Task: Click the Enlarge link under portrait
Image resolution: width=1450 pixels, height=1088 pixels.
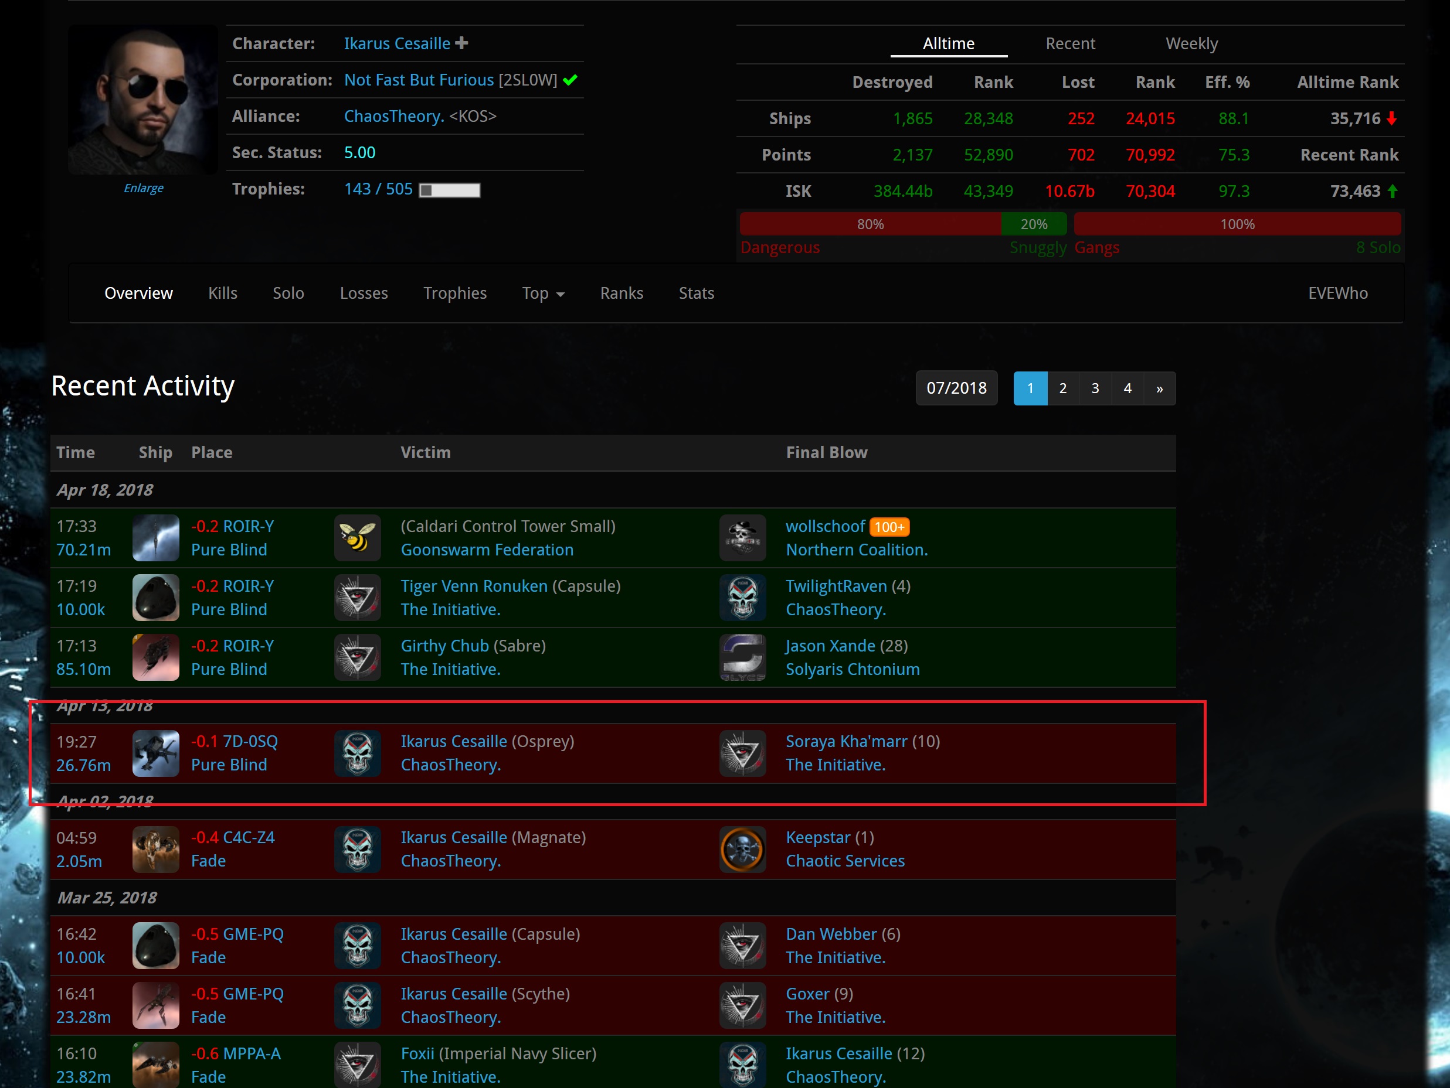Action: click(144, 189)
